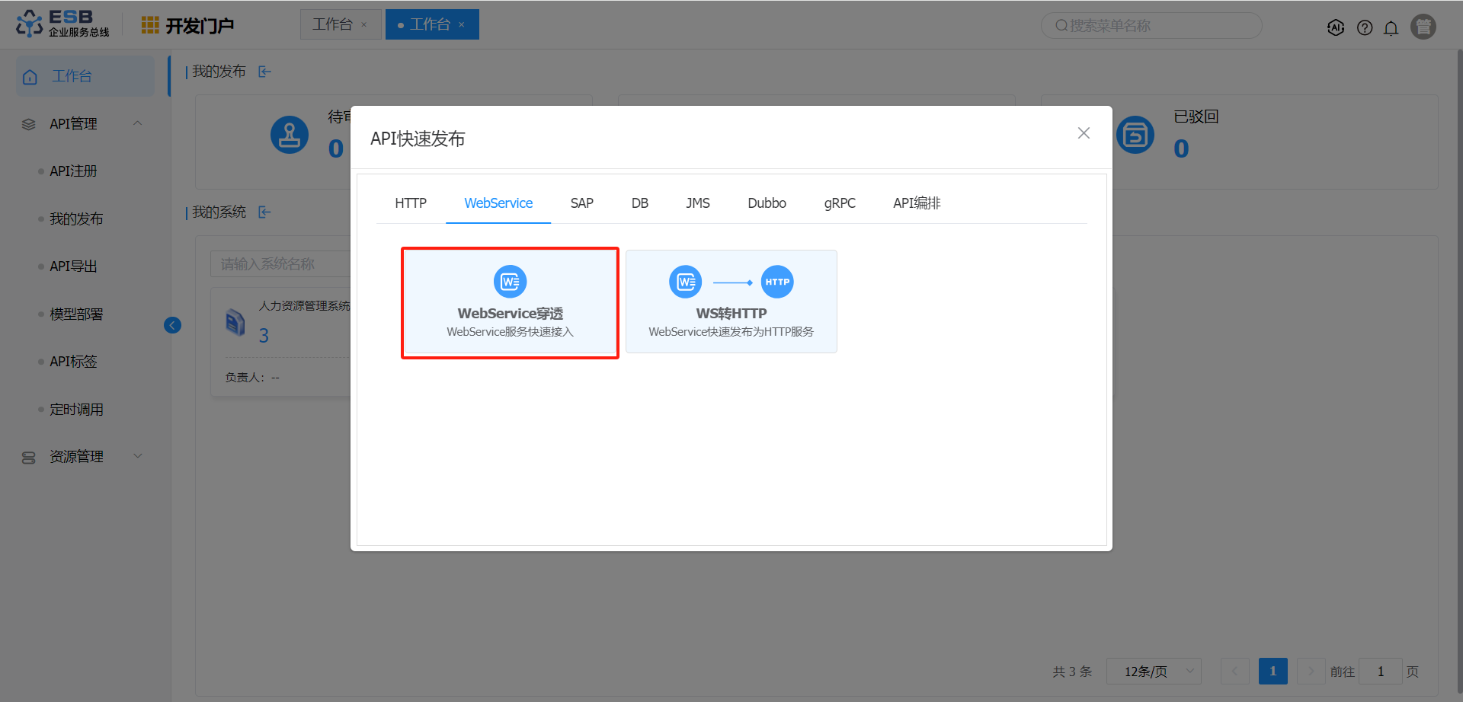1463x702 pixels.
Task: Open the DB tab
Action: pyautogui.click(x=640, y=203)
